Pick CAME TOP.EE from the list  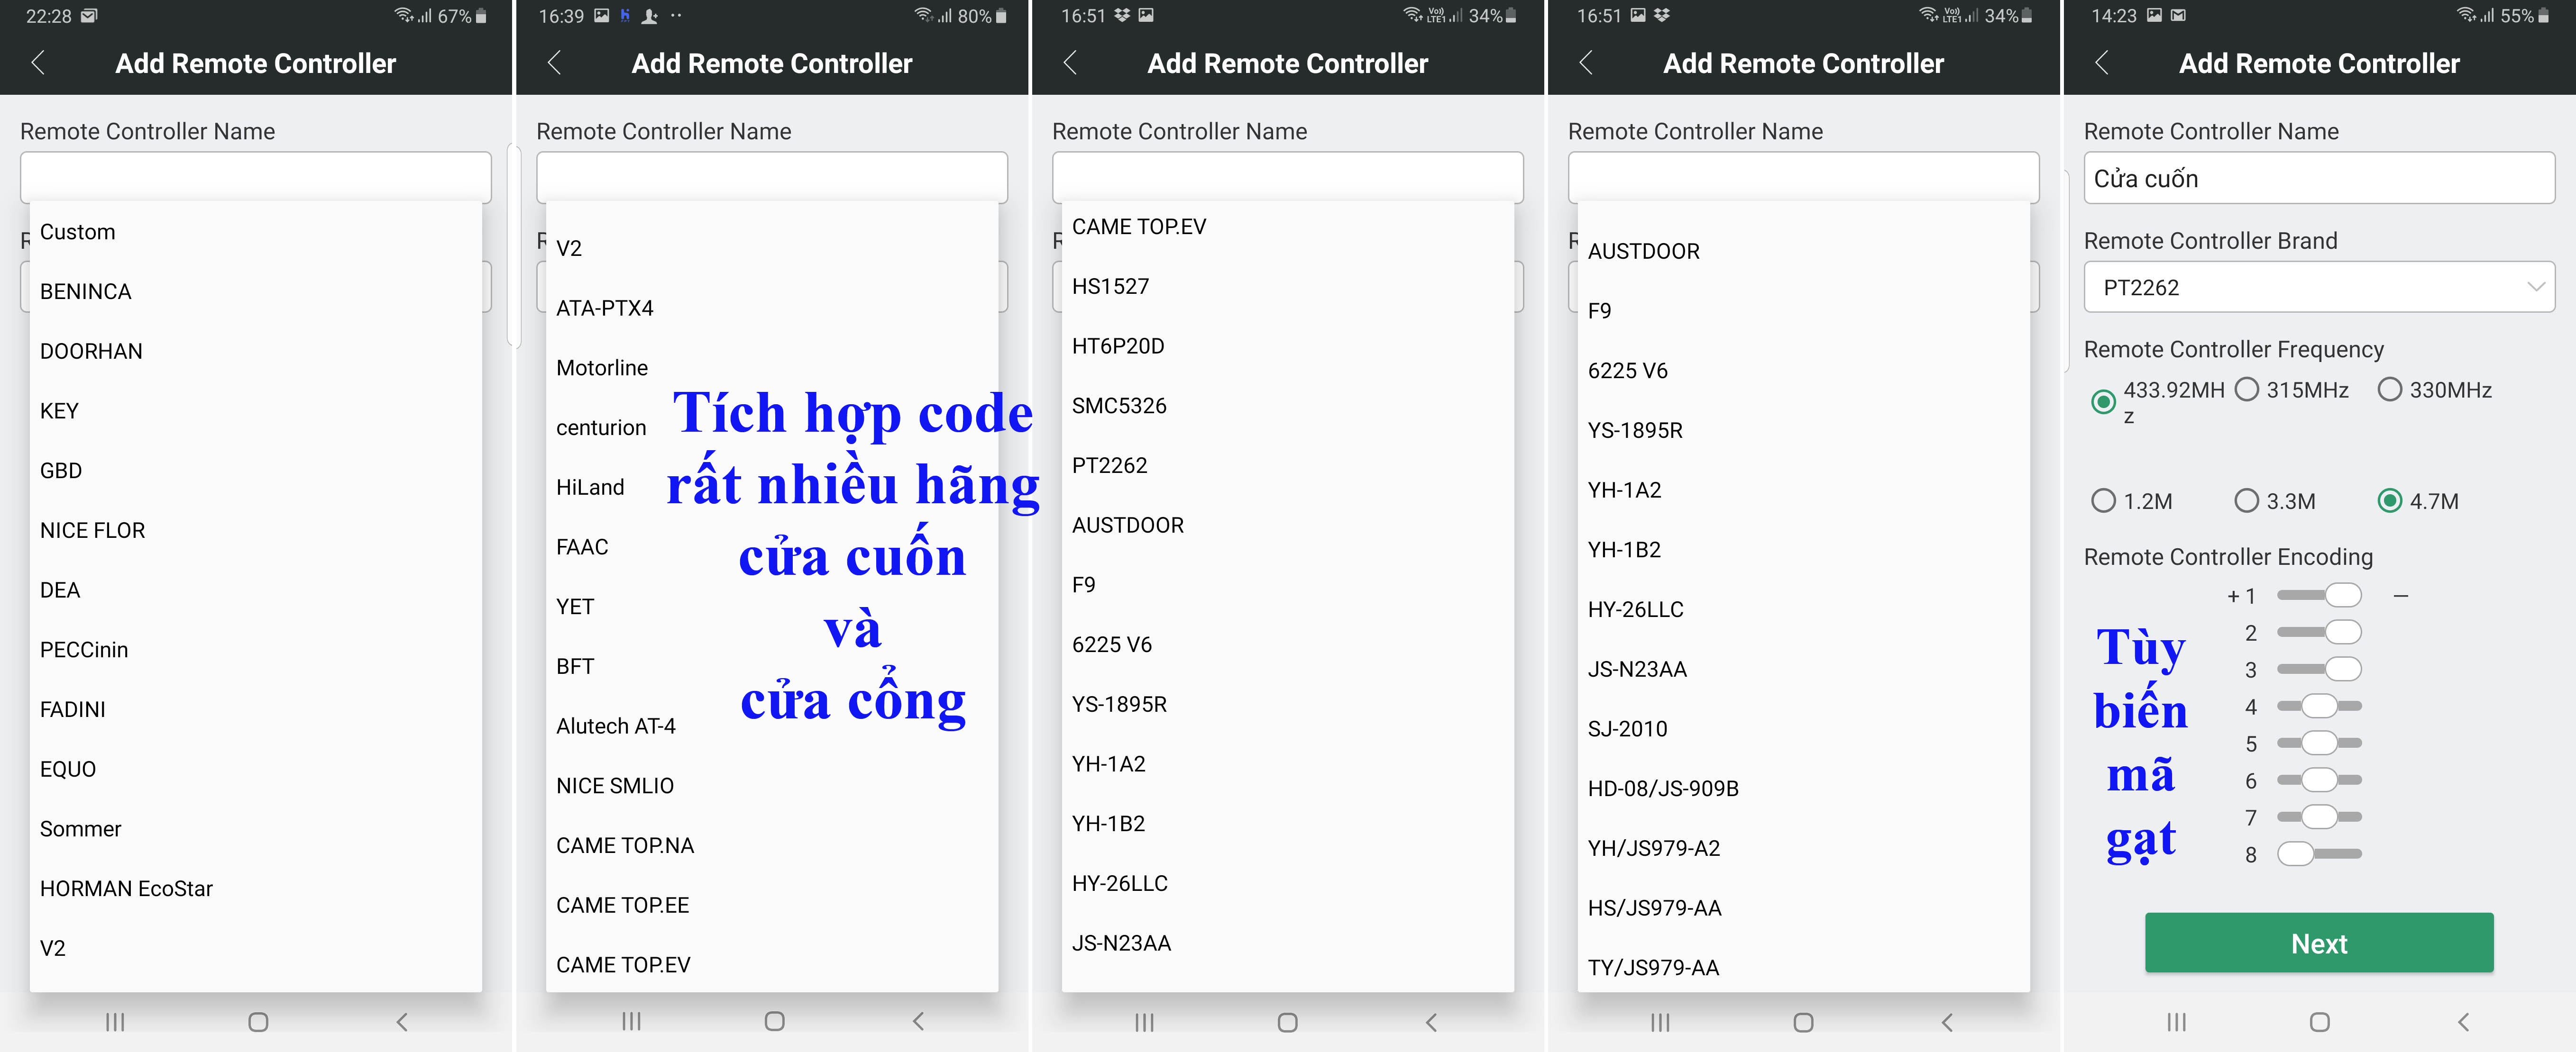[772, 906]
